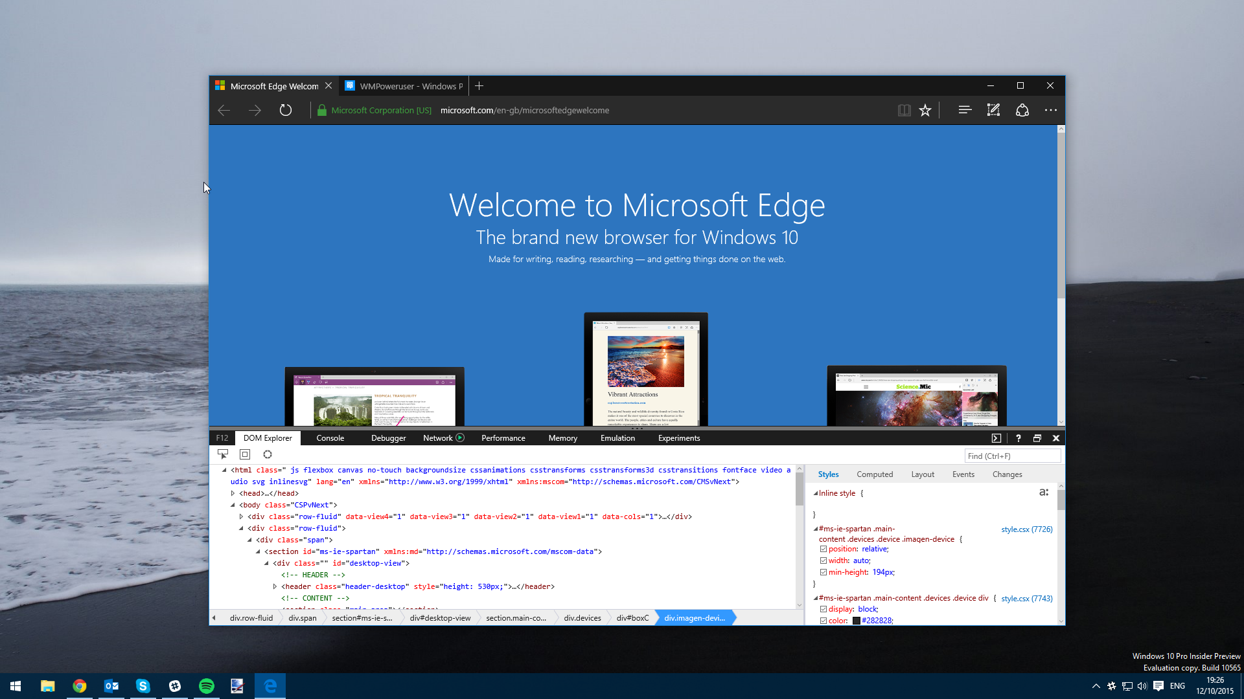Collapse the section ms-ie-spartan node
Image resolution: width=1244 pixels, height=699 pixels.
(x=258, y=551)
